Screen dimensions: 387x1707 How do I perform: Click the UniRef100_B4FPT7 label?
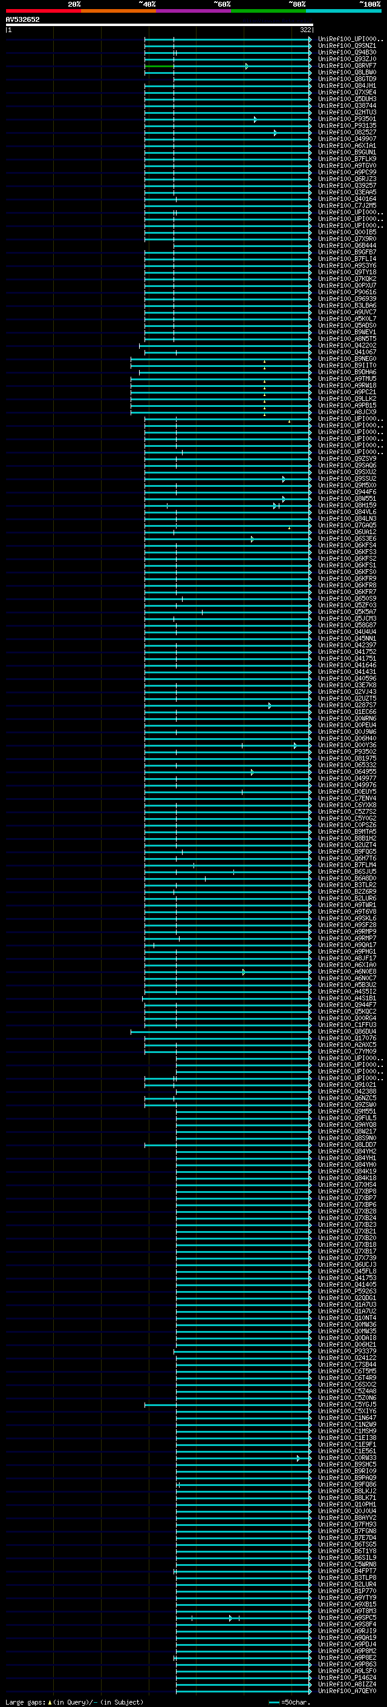346,1571
